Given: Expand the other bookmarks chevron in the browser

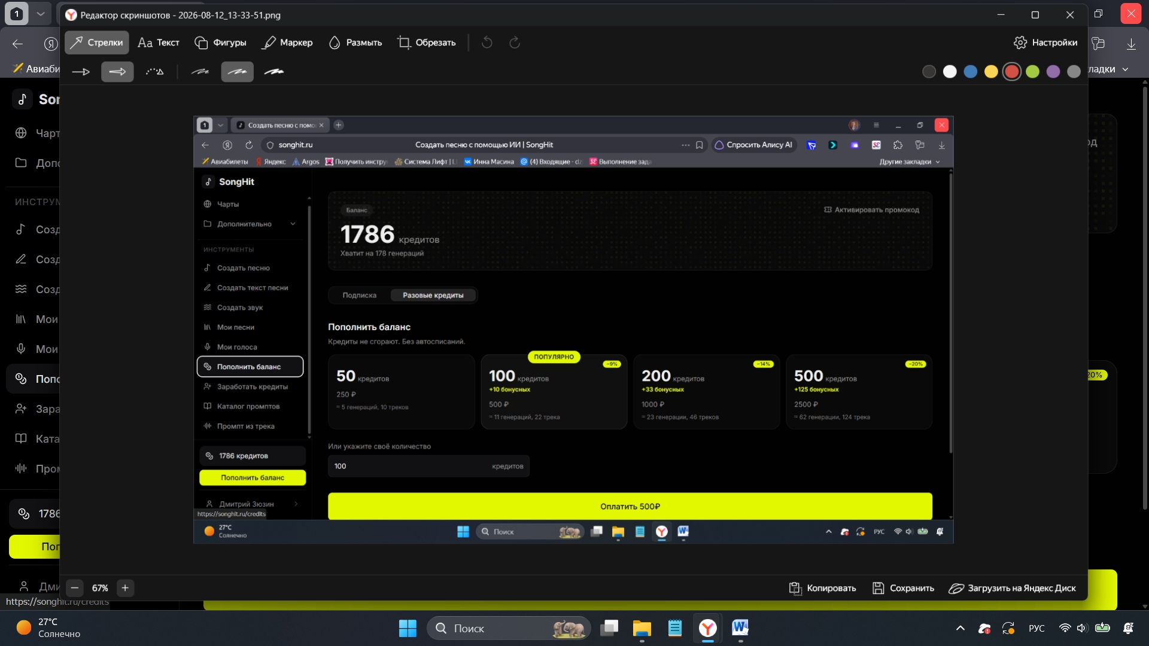Looking at the screenshot, I should click(1126, 69).
